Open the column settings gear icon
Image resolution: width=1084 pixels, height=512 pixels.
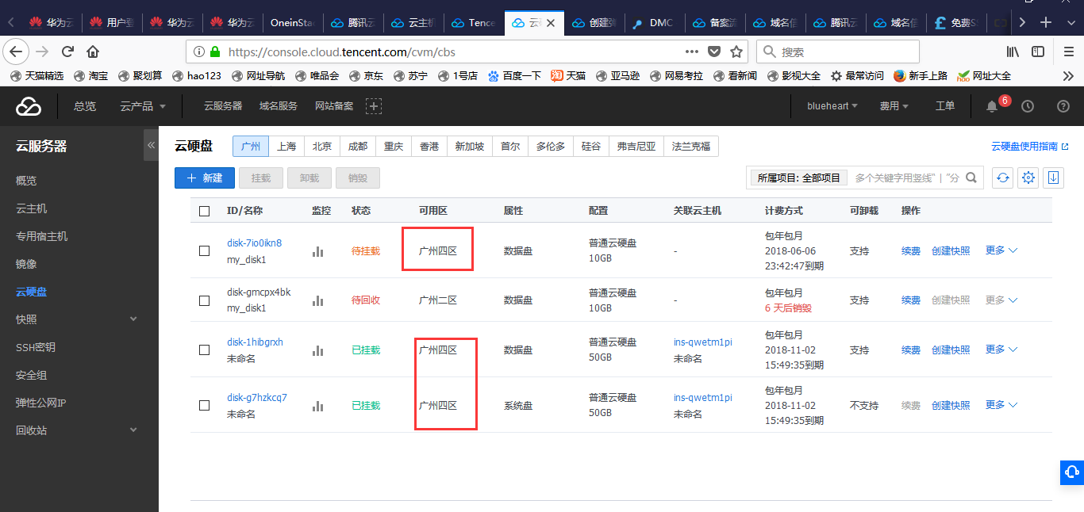pos(1028,178)
